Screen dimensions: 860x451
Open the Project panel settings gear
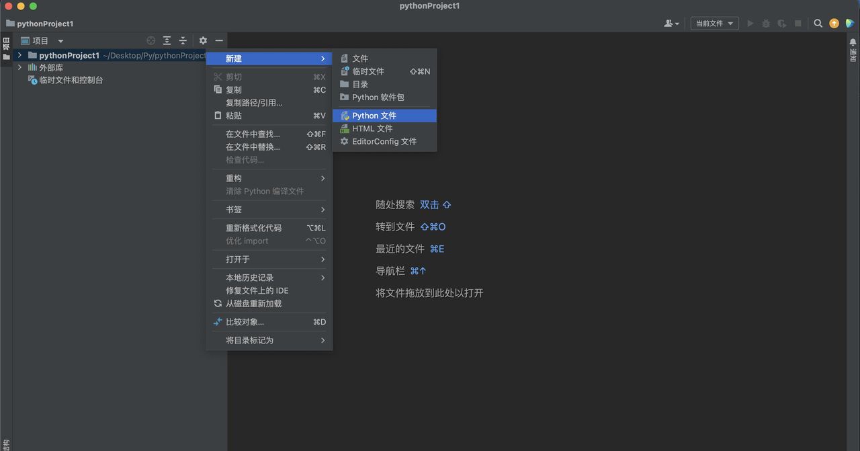[203, 40]
